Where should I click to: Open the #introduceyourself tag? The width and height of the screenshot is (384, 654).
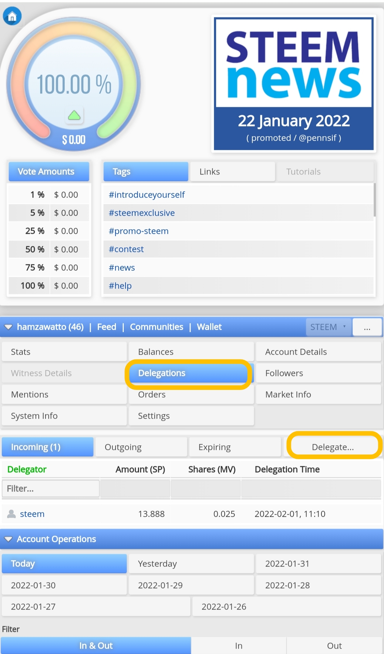[146, 195]
